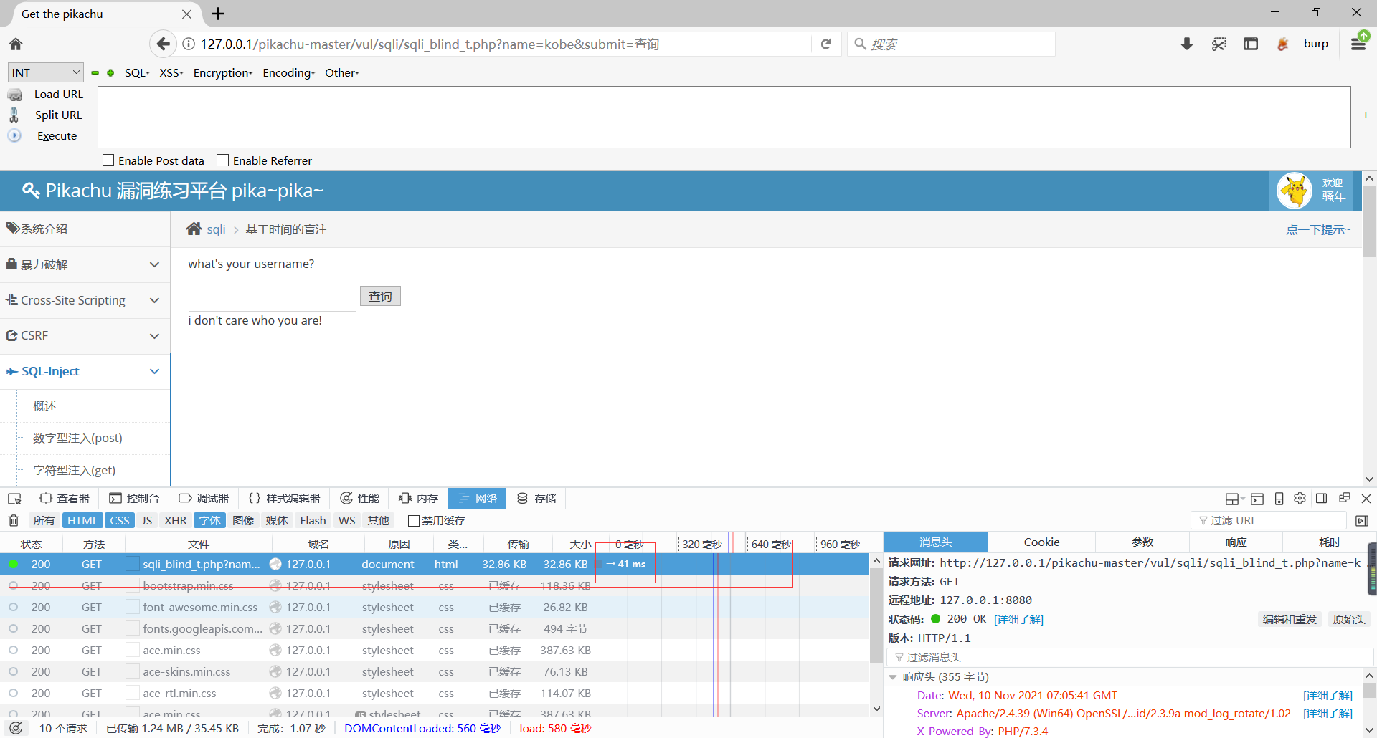Click the 查询 query button
The image size is (1377, 738).
pyautogui.click(x=380, y=297)
